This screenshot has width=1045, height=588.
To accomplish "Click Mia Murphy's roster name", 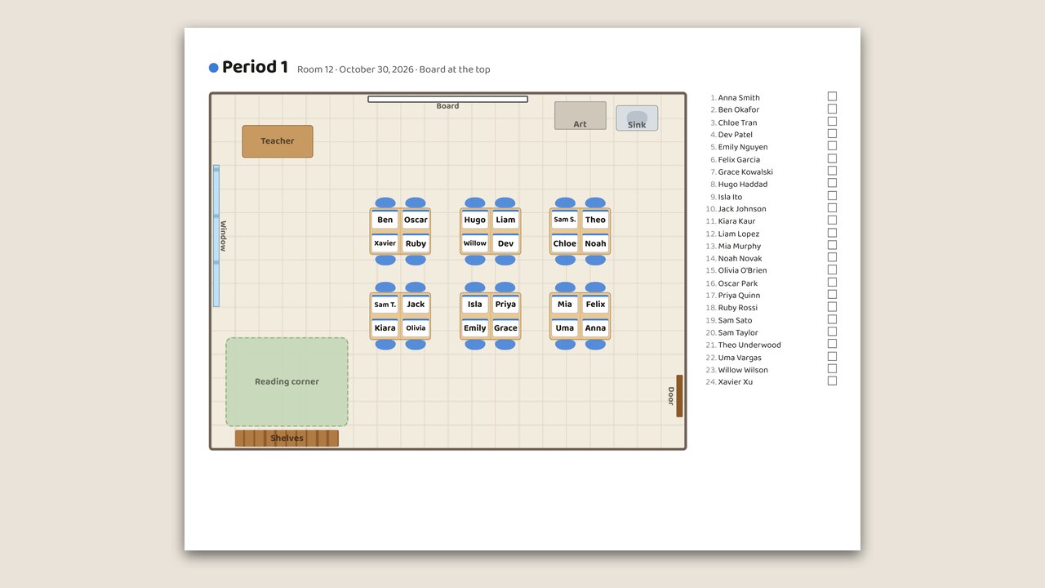I will [740, 246].
